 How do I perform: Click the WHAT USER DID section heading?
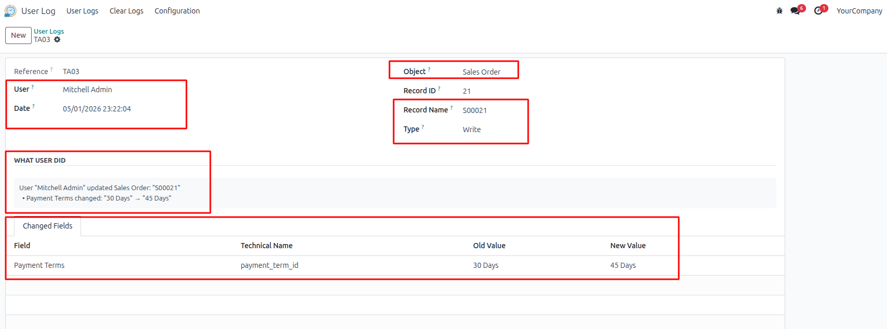(x=40, y=161)
